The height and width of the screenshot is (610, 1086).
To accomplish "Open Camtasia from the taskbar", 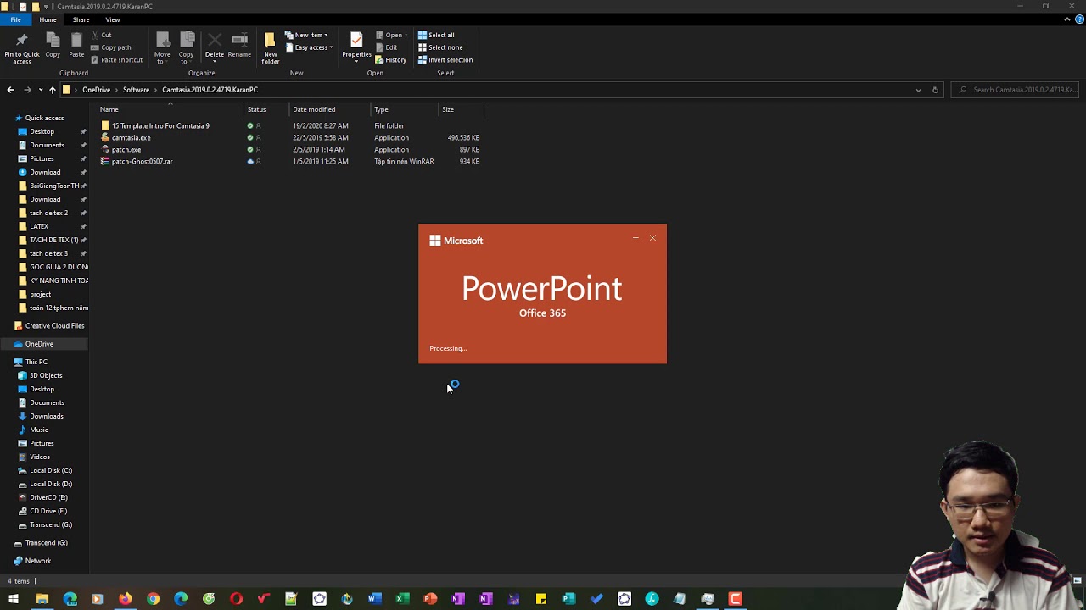I will [x=735, y=599].
